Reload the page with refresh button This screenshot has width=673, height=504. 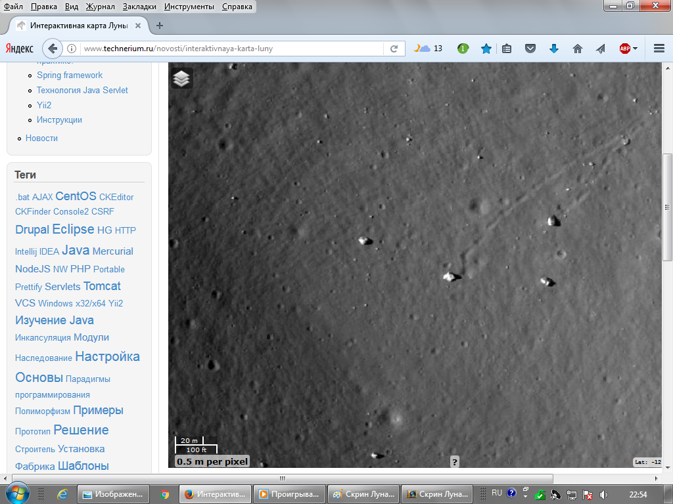tap(394, 49)
